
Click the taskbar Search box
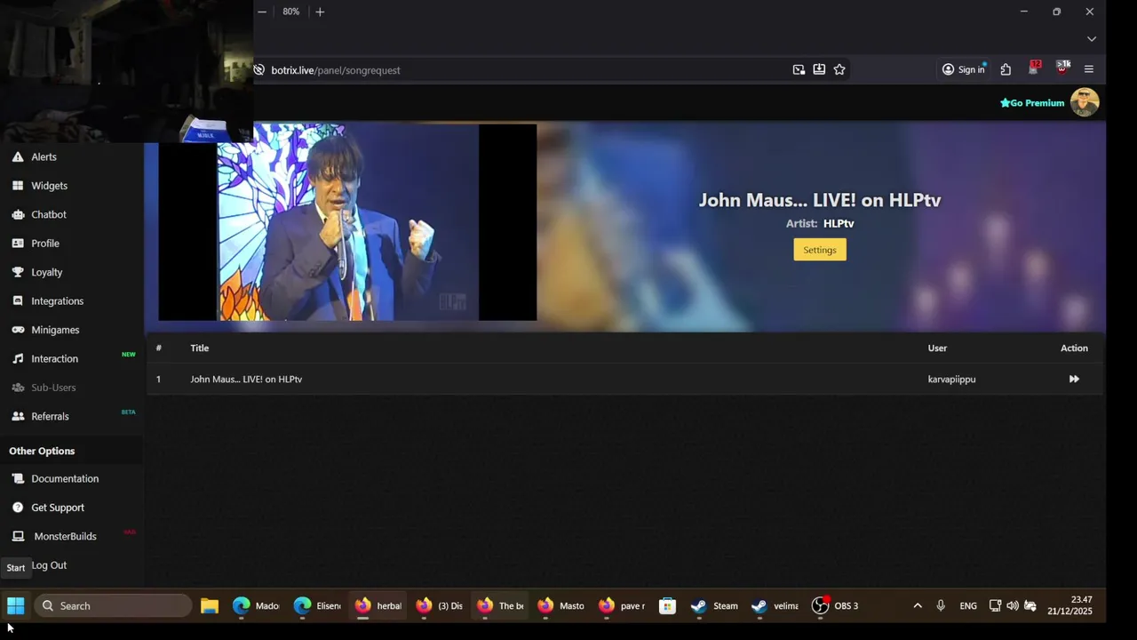pyautogui.click(x=114, y=605)
